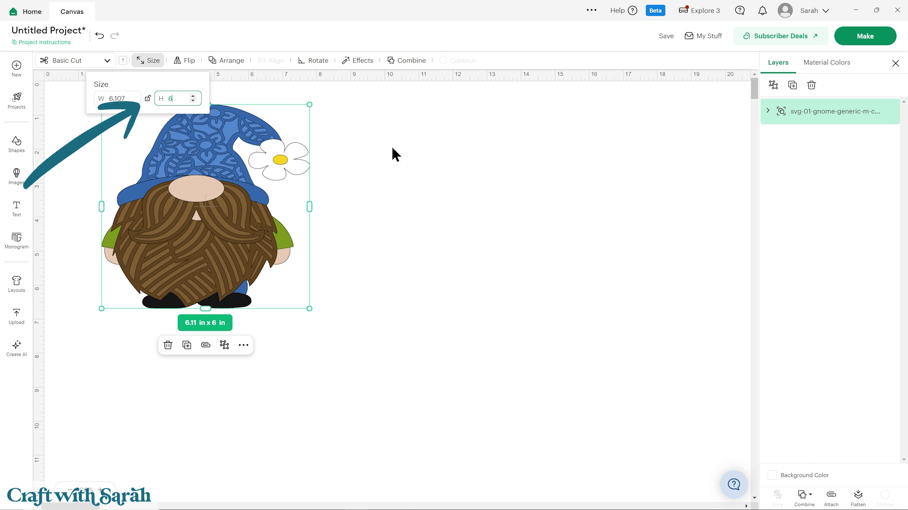Click the redo arrow

click(115, 35)
